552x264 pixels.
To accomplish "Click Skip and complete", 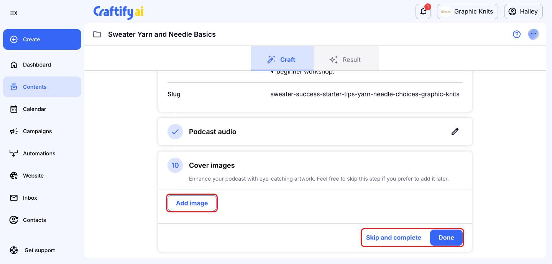I will pyautogui.click(x=394, y=238).
